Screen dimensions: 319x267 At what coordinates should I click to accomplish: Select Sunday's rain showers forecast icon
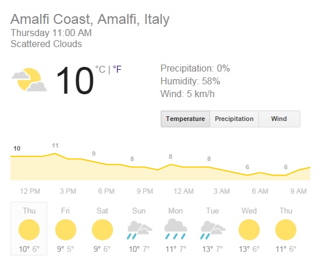(140, 230)
